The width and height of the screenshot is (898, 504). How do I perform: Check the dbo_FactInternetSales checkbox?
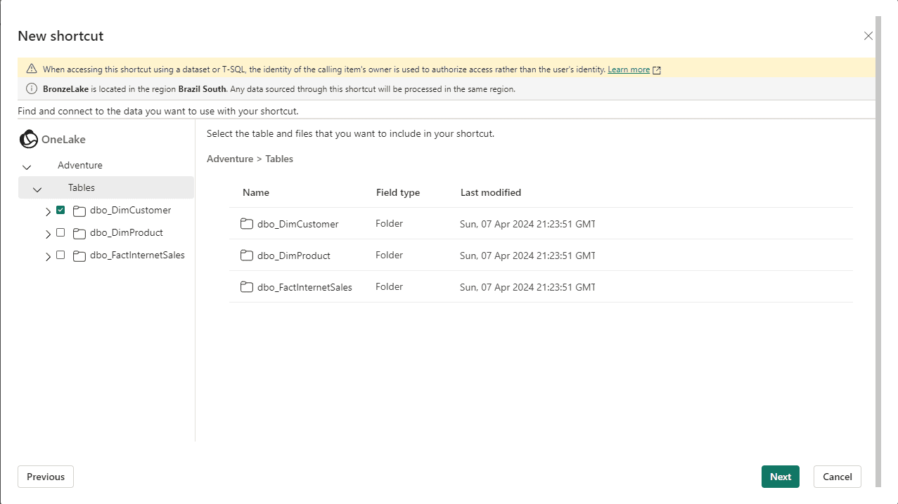(60, 255)
